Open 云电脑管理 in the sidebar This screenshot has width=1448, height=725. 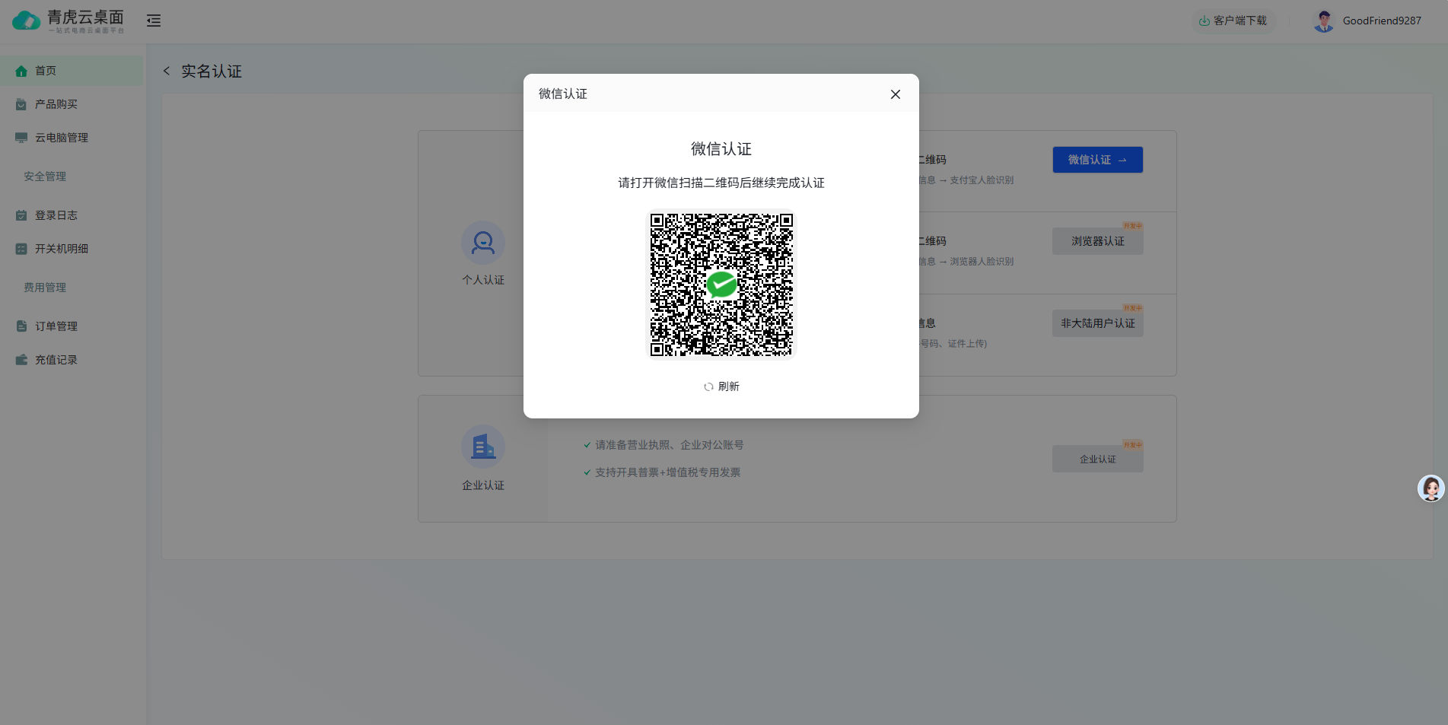click(x=72, y=138)
